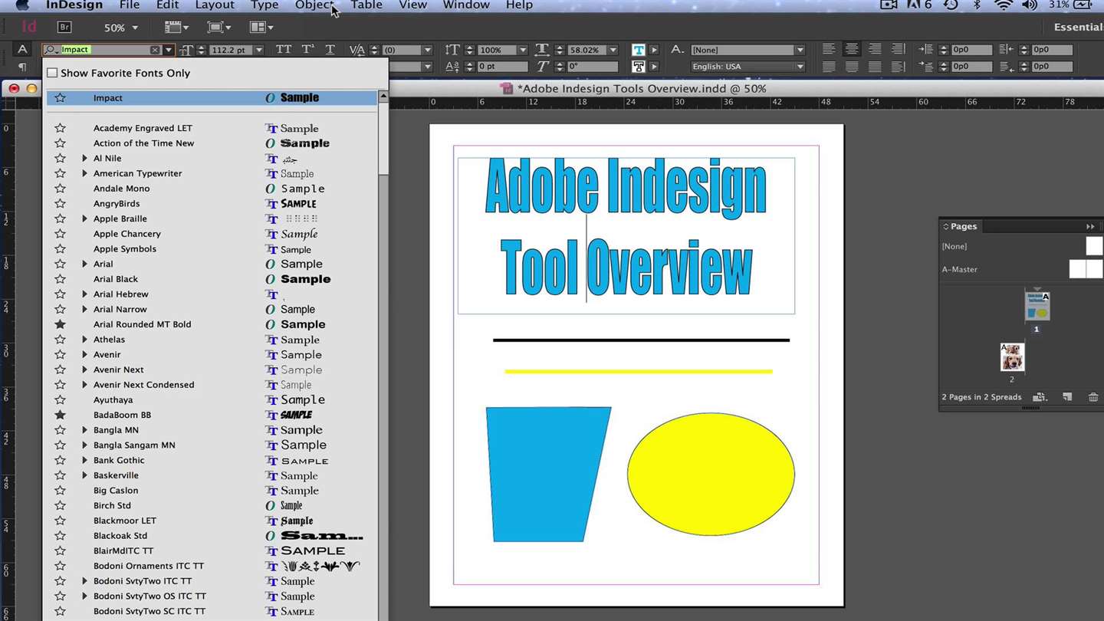Delete selected page with the trash icon
1104x621 pixels.
coord(1093,397)
